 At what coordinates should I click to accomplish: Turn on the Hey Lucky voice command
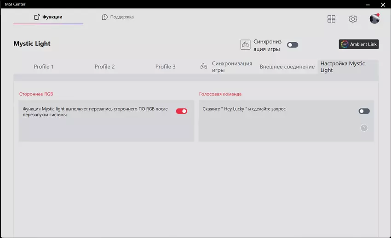pyautogui.click(x=364, y=111)
